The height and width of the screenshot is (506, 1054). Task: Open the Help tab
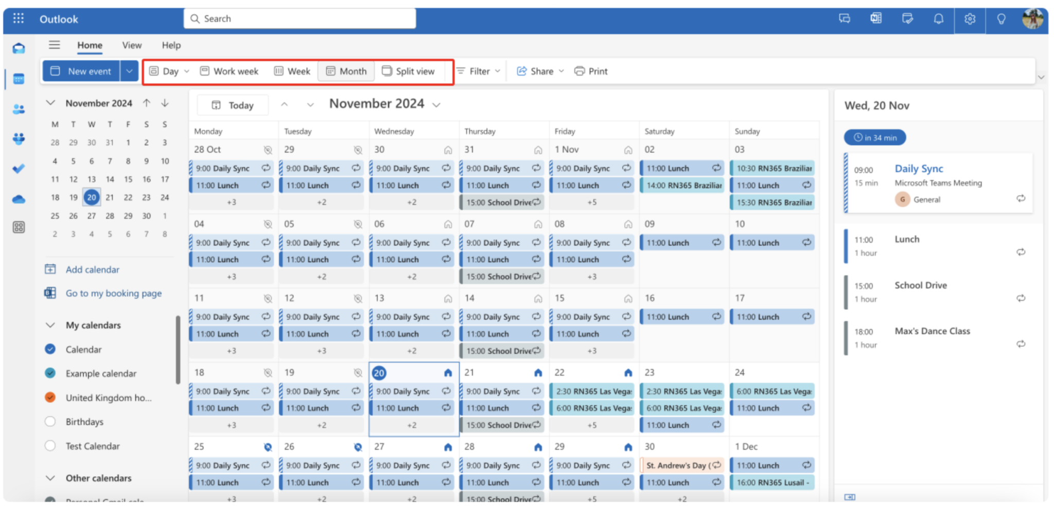point(171,45)
